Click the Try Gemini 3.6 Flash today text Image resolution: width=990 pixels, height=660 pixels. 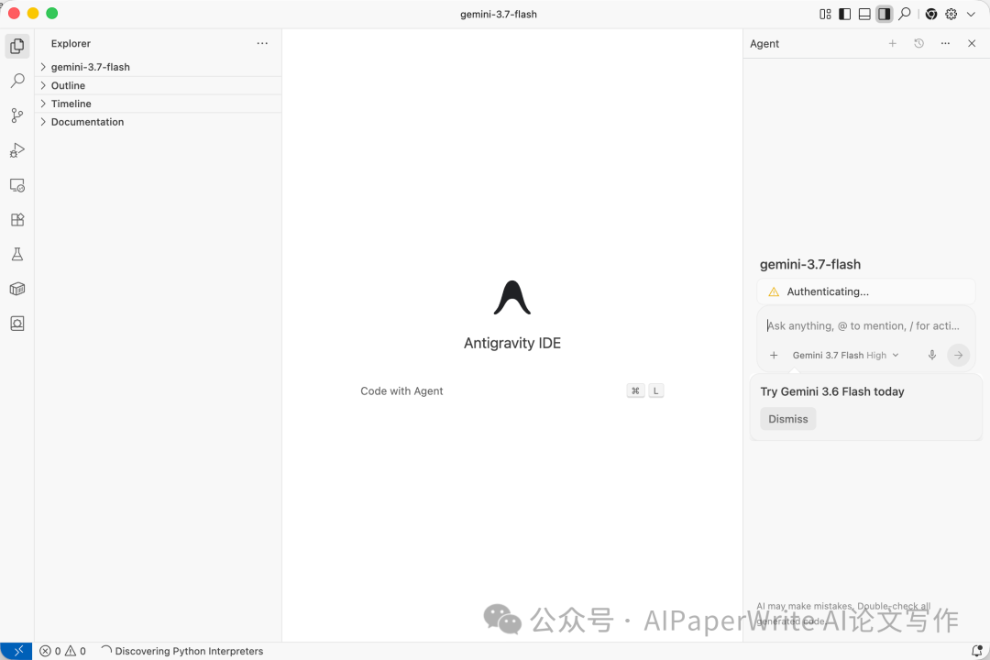(832, 391)
